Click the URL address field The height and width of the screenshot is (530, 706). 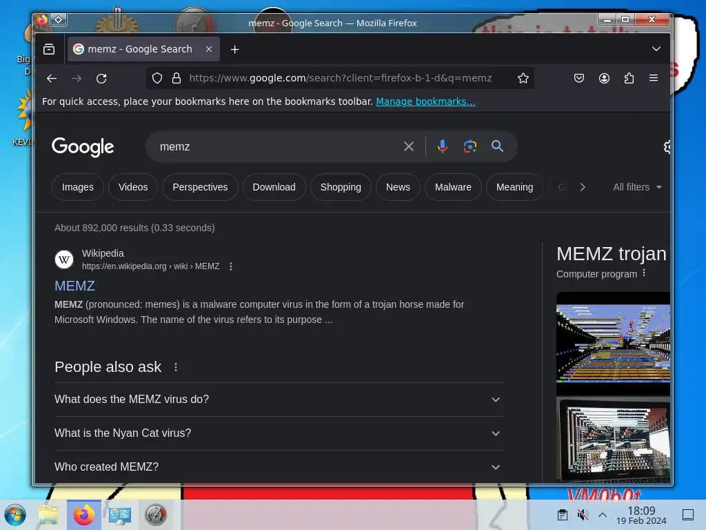coord(341,78)
